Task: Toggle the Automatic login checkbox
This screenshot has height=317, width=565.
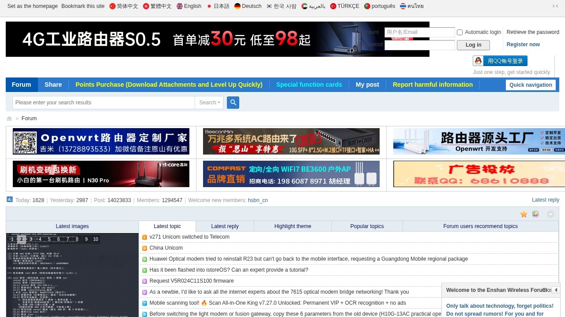Action: pyautogui.click(x=460, y=32)
